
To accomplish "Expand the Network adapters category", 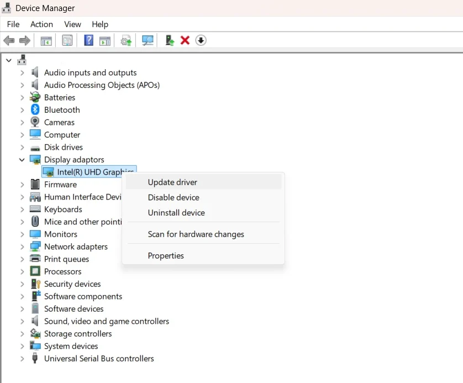I will (x=22, y=246).
